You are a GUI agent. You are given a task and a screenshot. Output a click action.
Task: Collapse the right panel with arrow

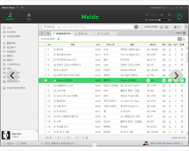(186, 27)
